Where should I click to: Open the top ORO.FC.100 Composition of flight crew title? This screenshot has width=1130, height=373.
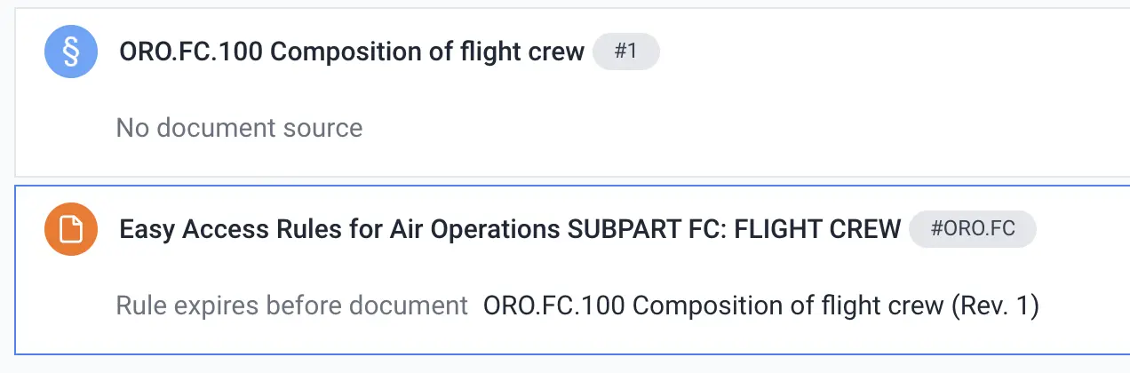tap(351, 52)
